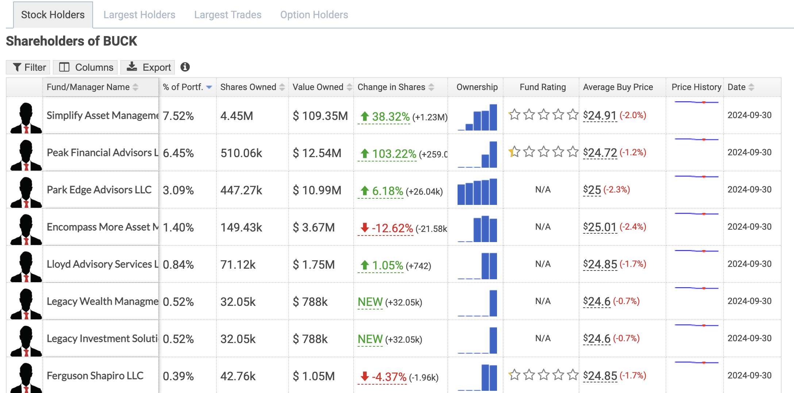
Task: Click the red down arrow beside -12.62%
Action: click(x=364, y=228)
